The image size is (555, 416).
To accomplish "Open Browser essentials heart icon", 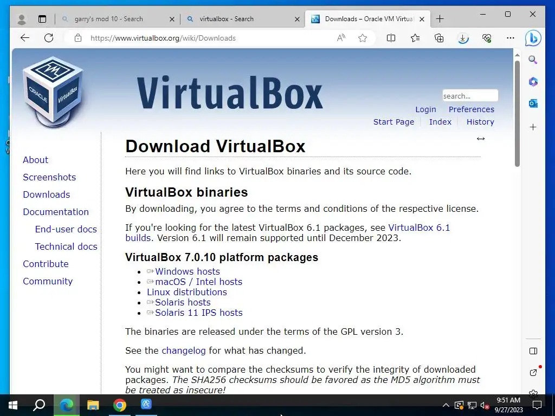I will click(x=487, y=38).
